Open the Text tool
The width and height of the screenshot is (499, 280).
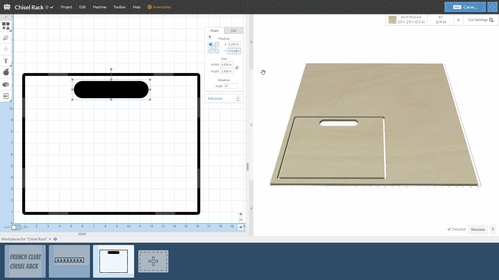pos(6,61)
